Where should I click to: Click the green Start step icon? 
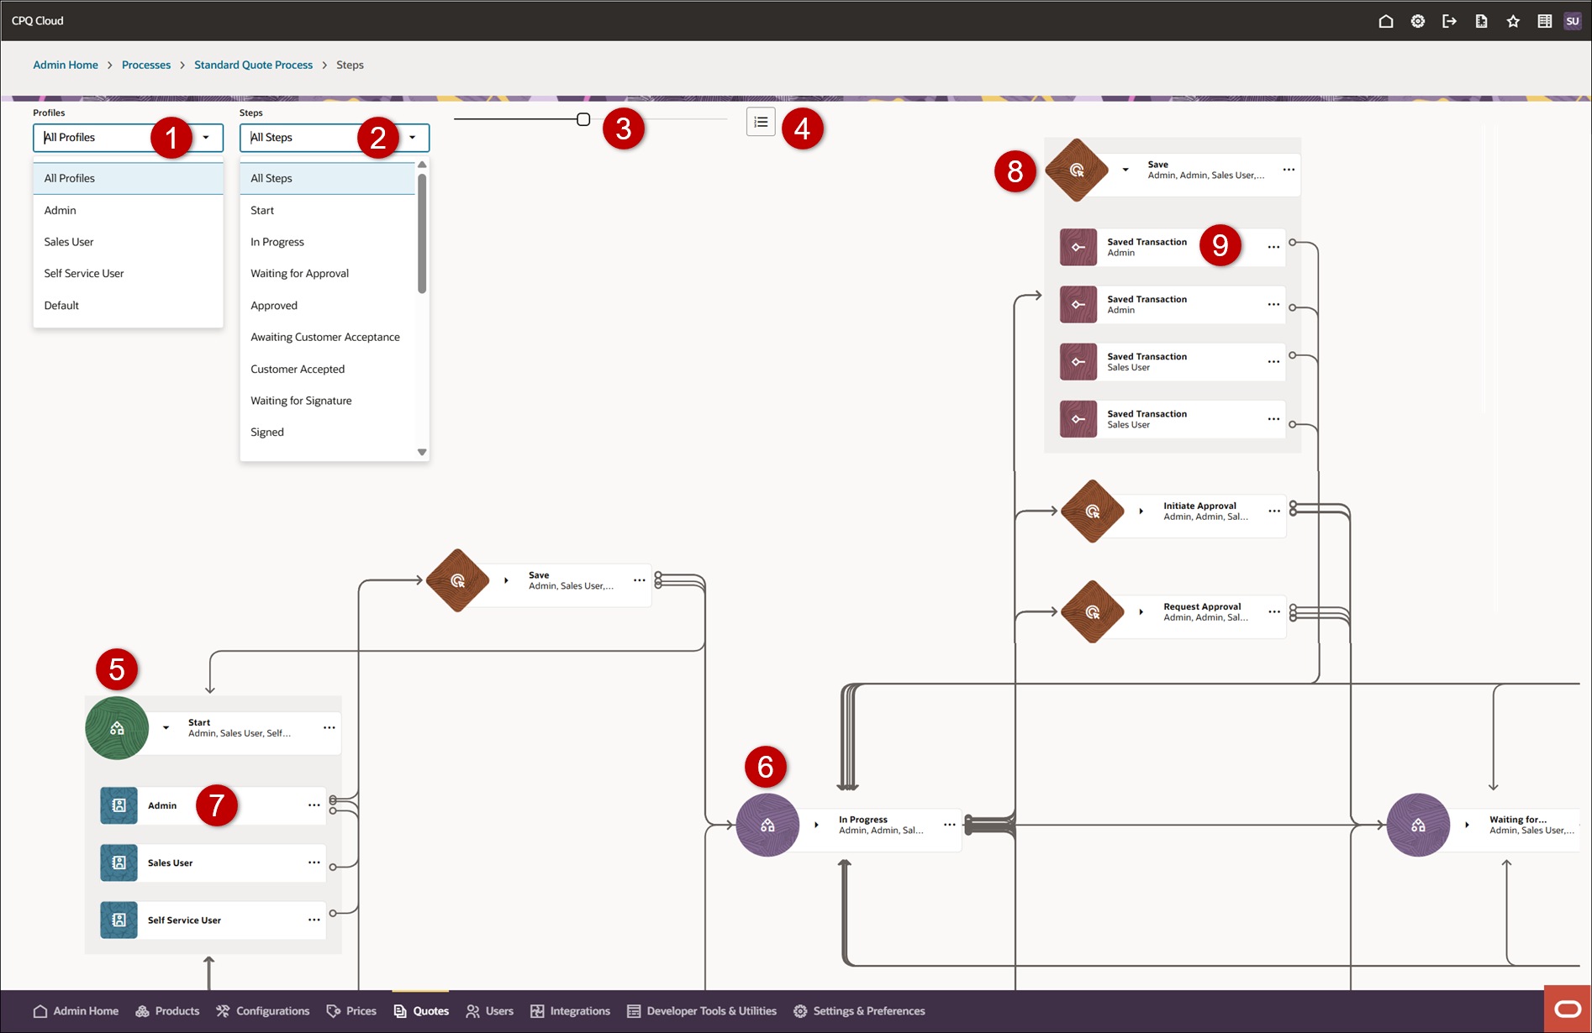pos(117,728)
